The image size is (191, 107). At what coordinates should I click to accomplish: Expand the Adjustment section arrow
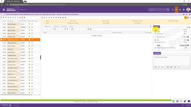point(155,34)
